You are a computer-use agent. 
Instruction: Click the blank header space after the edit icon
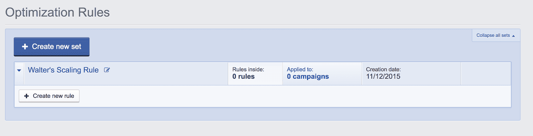[x=169, y=74]
